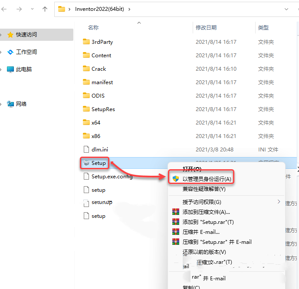Choose 还原以前的版本(V) menu entry

point(204,252)
